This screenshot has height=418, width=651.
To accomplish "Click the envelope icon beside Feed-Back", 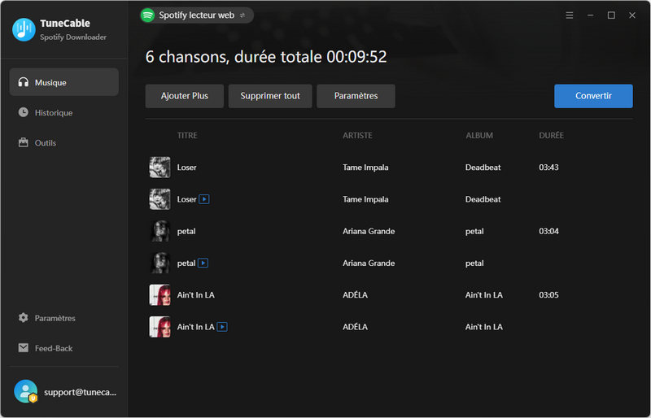I will (24, 348).
